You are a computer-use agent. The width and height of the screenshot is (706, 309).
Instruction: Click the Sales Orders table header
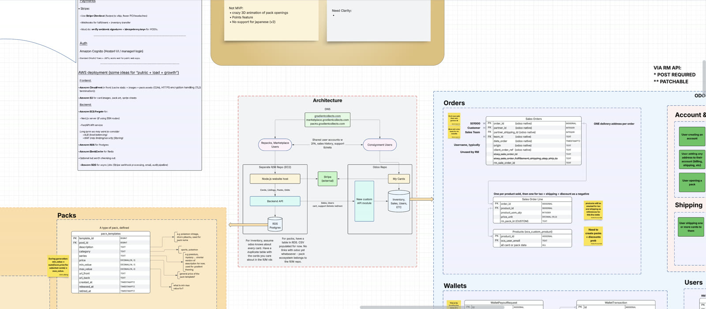tap(533, 119)
